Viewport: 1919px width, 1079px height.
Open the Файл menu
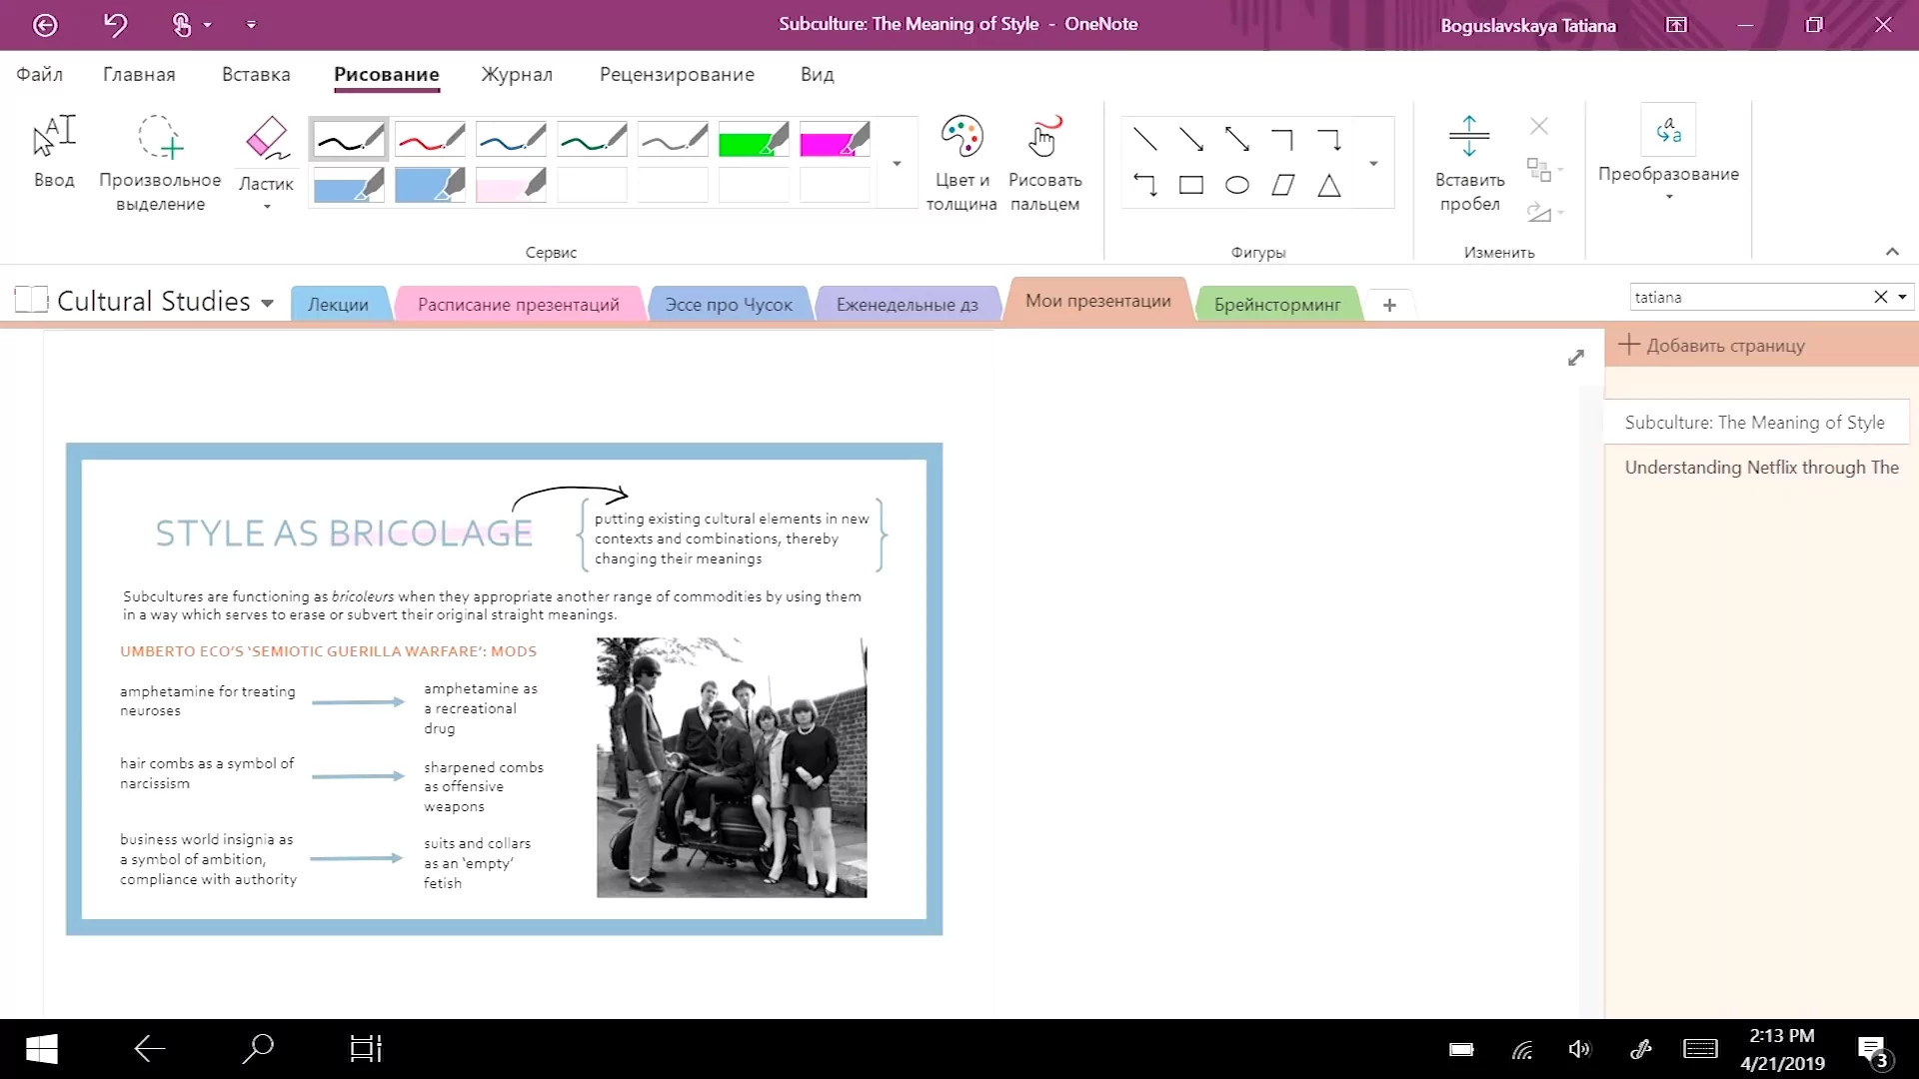click(x=40, y=75)
